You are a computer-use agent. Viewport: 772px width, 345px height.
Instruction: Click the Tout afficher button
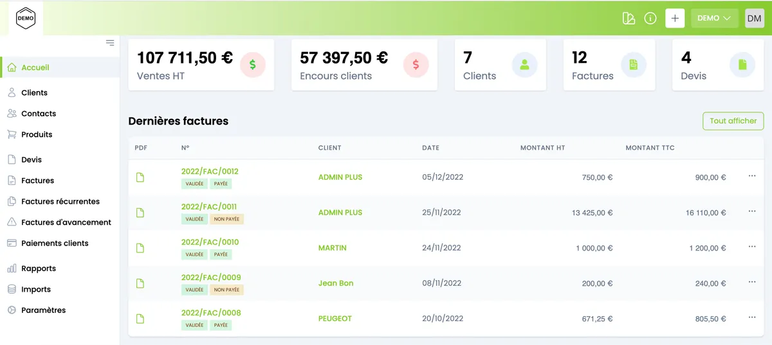733,121
